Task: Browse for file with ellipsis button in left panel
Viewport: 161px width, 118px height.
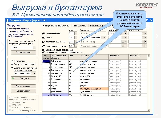Action: pos(35,48)
